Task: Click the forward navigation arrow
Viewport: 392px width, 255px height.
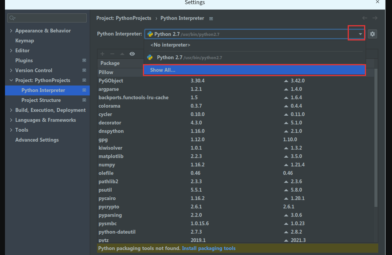Action: pos(375,18)
